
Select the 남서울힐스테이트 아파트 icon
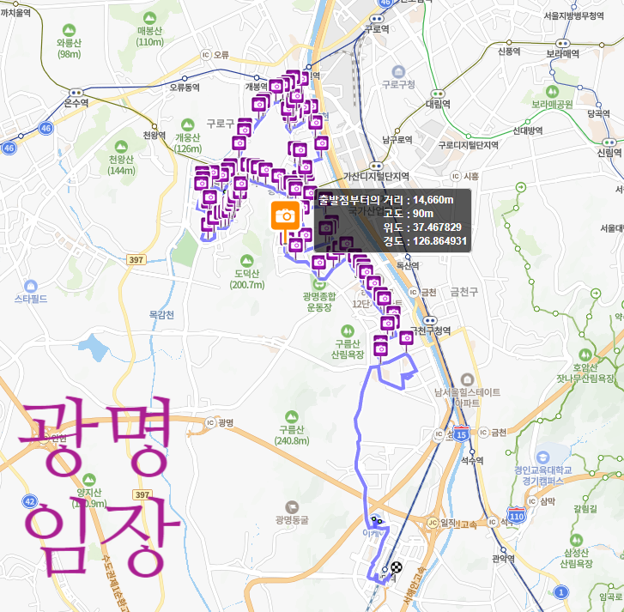467,379
